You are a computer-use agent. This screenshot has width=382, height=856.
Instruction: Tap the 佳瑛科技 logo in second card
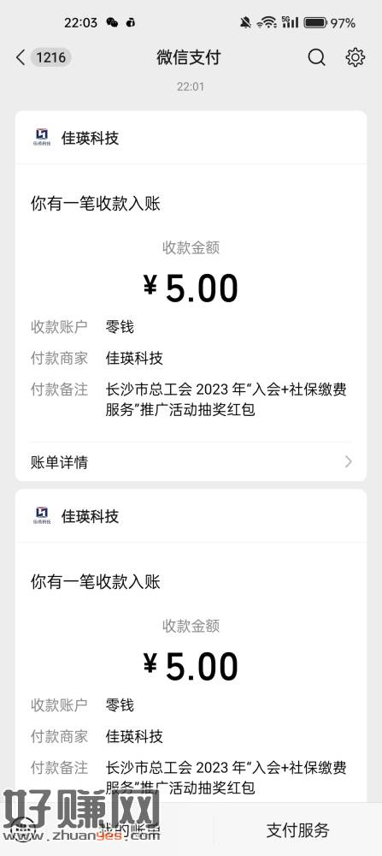pyautogui.click(x=42, y=516)
